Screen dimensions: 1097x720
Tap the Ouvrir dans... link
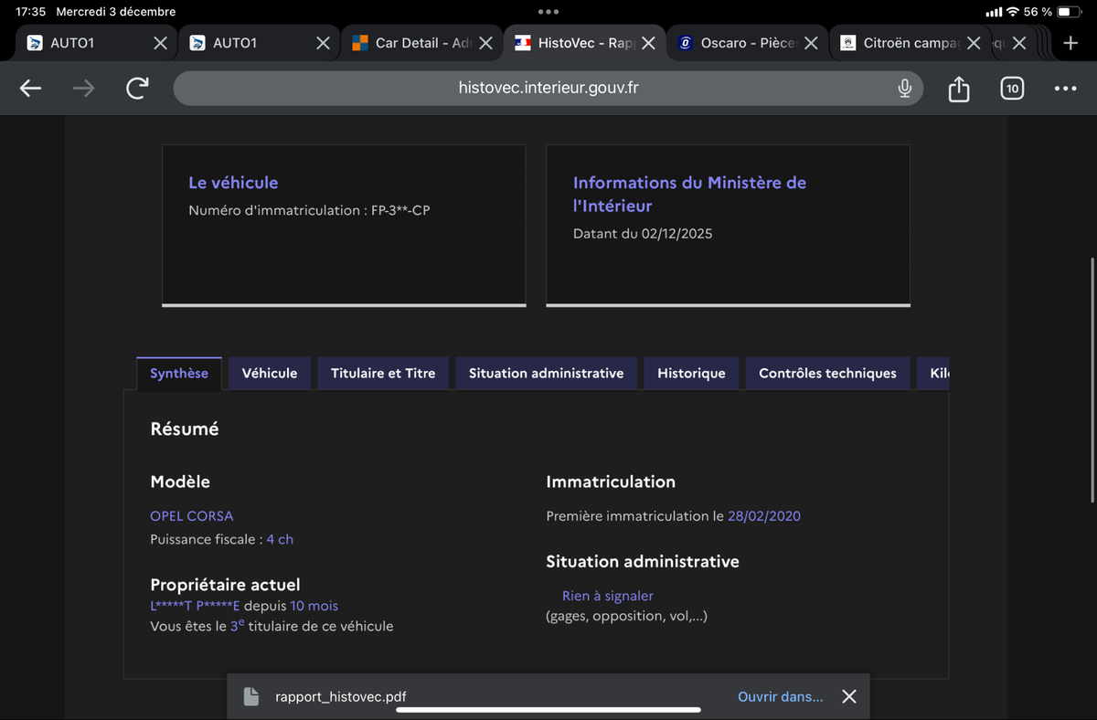(780, 697)
